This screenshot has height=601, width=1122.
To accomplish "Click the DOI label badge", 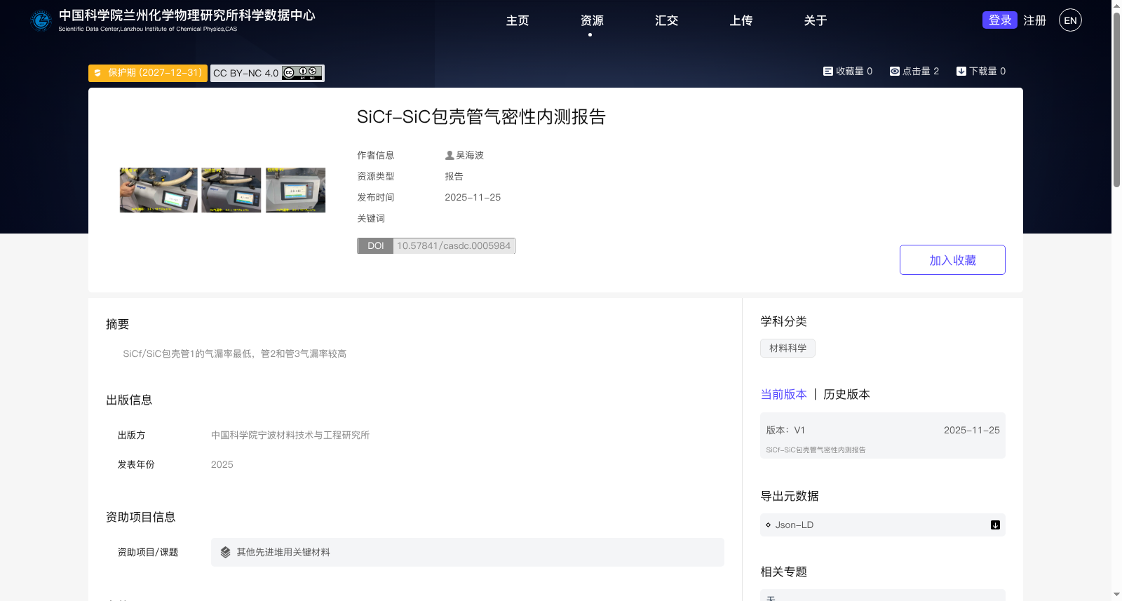I will [x=376, y=245].
